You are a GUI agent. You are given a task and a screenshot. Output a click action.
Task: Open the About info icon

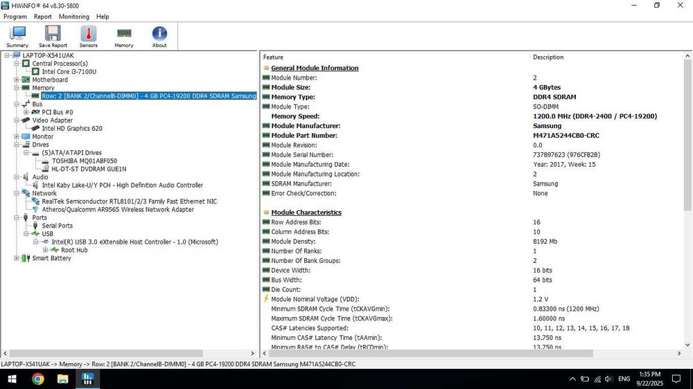click(159, 36)
